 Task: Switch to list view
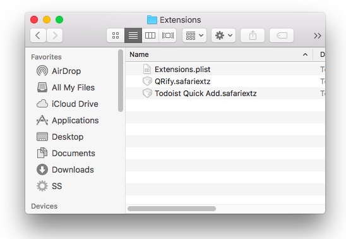click(133, 35)
